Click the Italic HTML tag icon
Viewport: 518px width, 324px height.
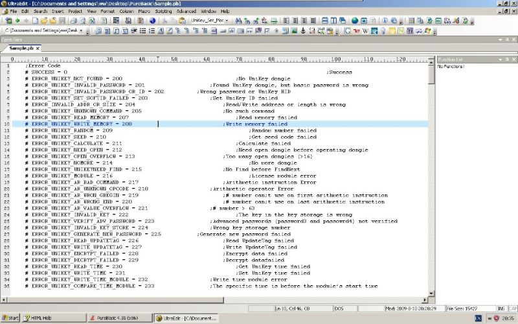point(117,30)
